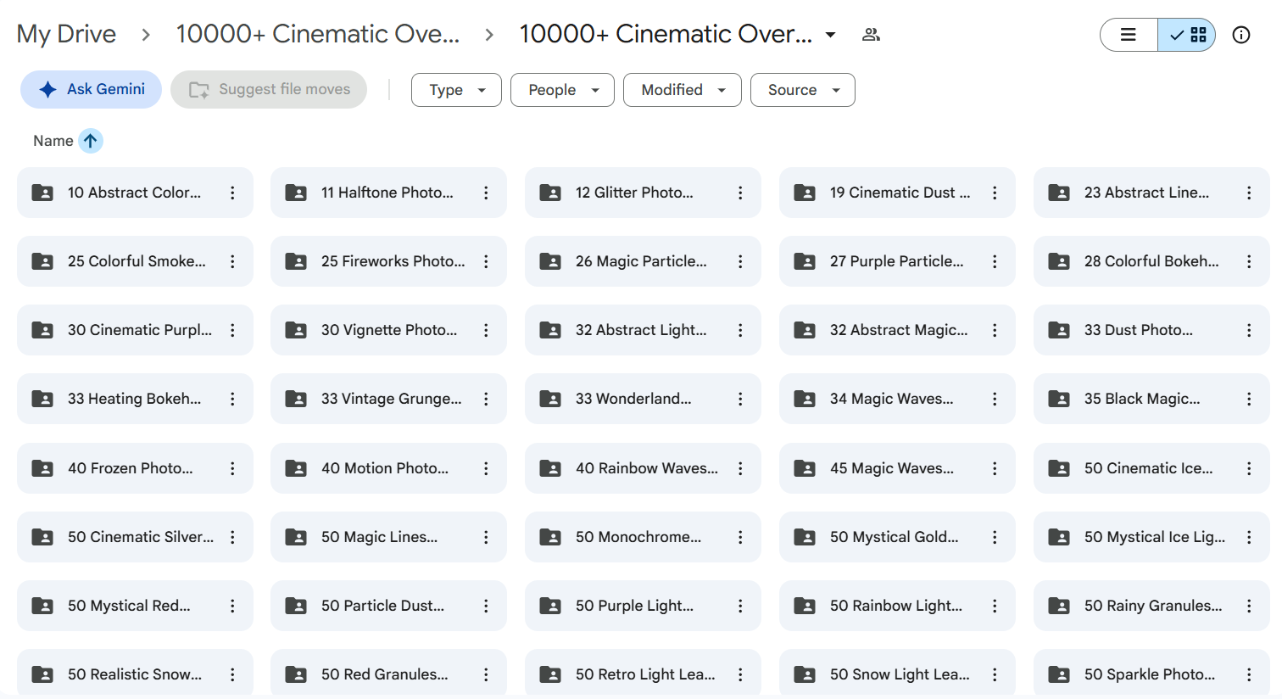The width and height of the screenshot is (1282, 699).
Task: Click shared folder icon of 50 Purple Light
Action: (x=550, y=606)
